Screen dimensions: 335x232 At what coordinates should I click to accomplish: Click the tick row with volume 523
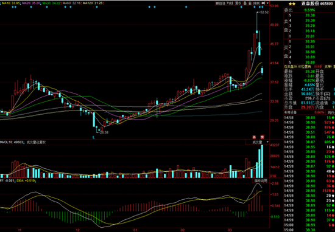[x=309, y=123]
